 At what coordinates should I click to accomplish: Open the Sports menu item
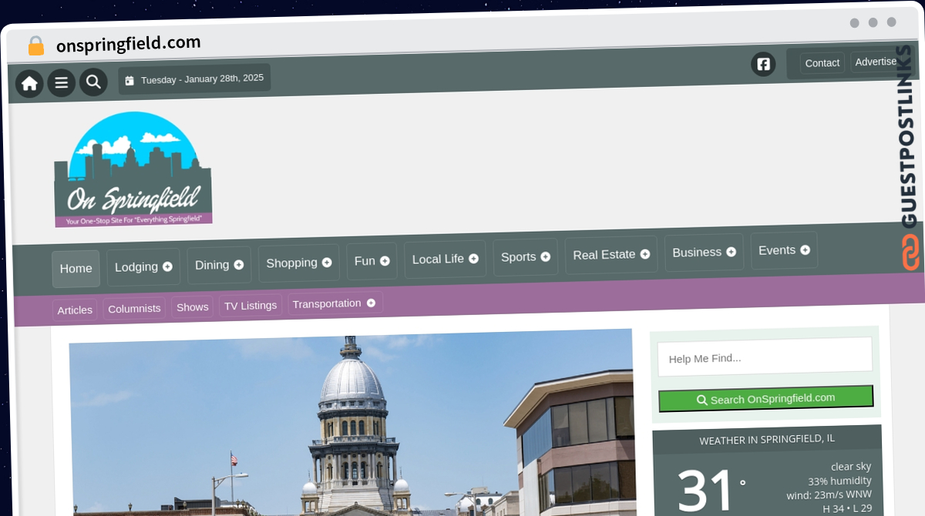click(x=525, y=257)
